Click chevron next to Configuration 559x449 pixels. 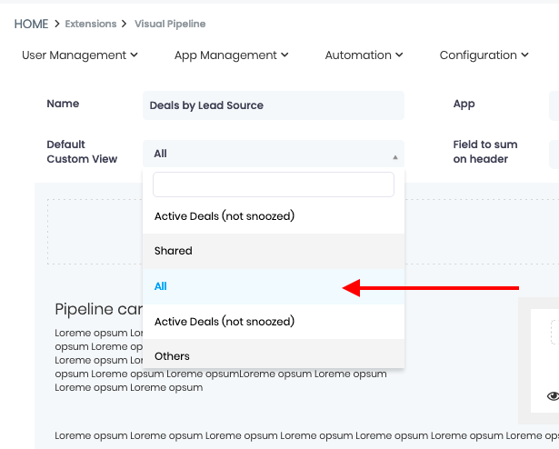click(x=524, y=55)
